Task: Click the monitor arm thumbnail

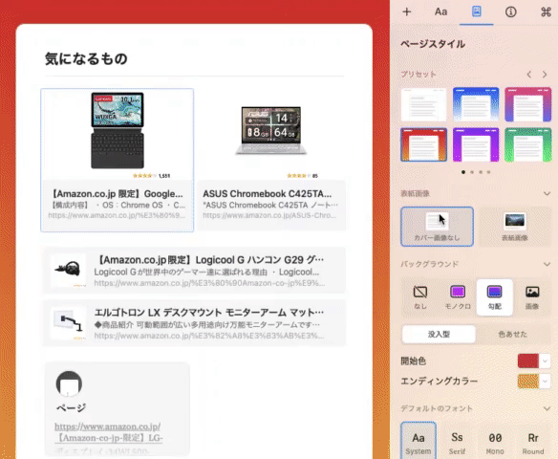Action: [x=69, y=323]
